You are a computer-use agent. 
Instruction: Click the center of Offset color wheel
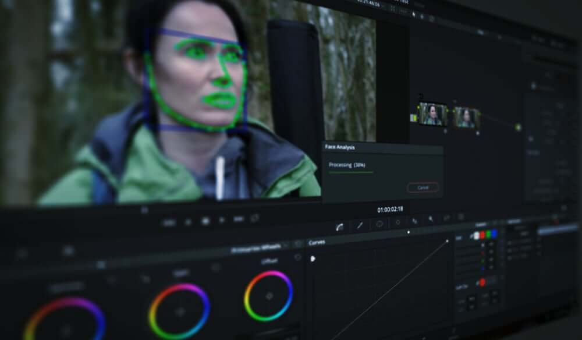click(x=269, y=296)
